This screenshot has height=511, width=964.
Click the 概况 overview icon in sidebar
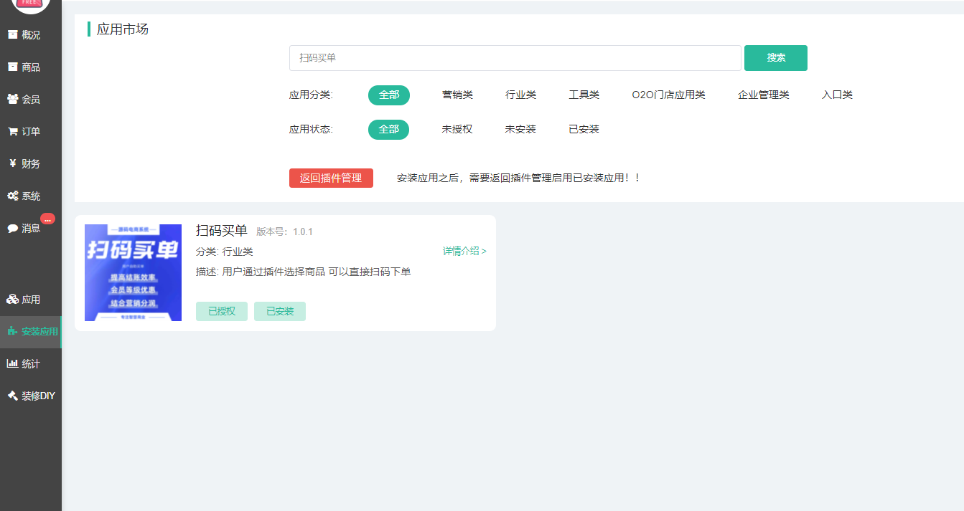coord(12,34)
